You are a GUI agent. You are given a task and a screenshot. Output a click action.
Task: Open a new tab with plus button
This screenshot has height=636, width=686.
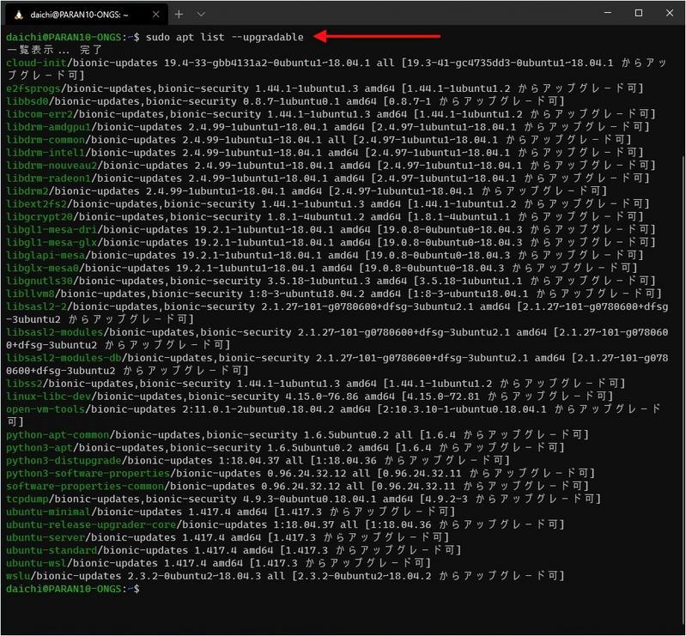tap(179, 14)
